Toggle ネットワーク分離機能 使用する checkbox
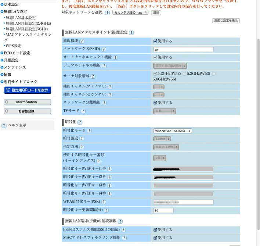 click(x=155, y=103)
